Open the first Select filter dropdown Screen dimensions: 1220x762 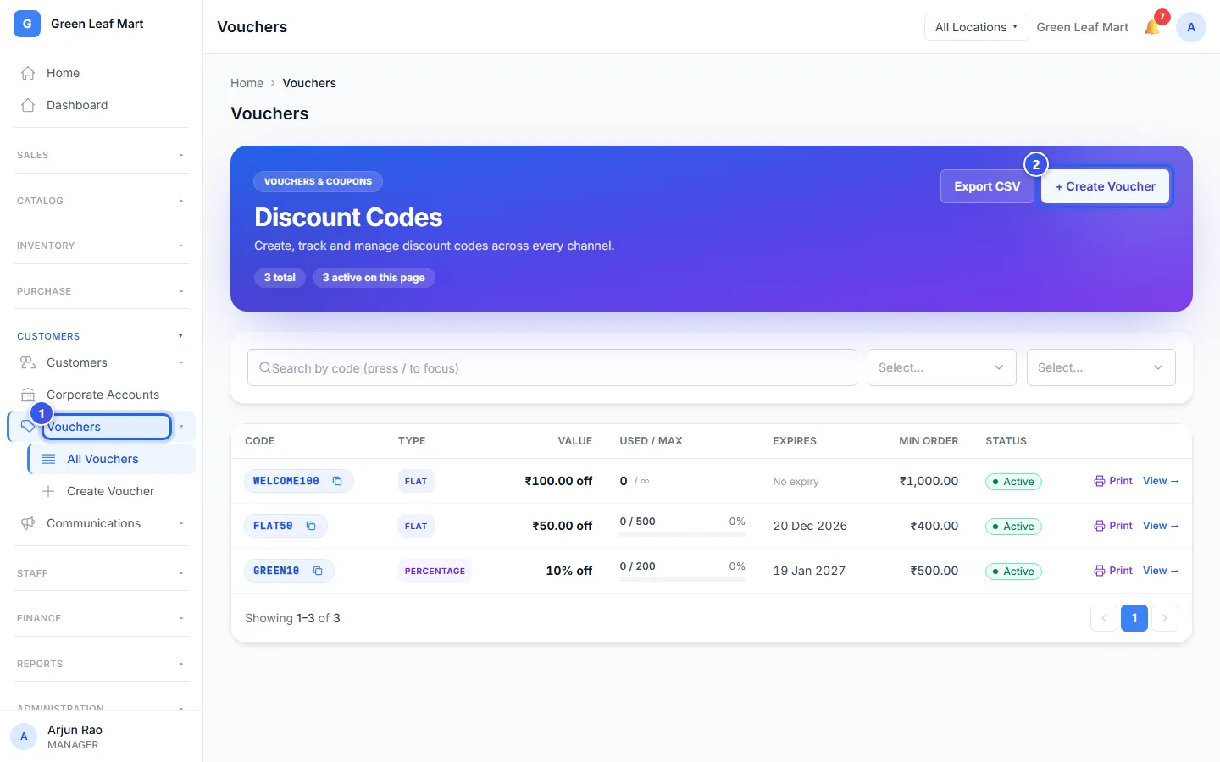point(942,367)
